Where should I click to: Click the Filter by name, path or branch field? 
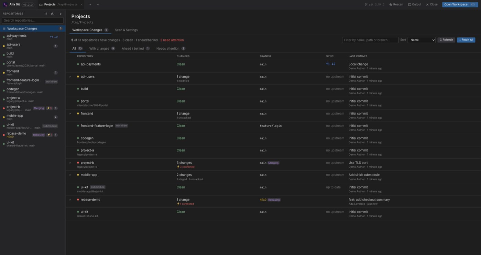[x=370, y=40]
